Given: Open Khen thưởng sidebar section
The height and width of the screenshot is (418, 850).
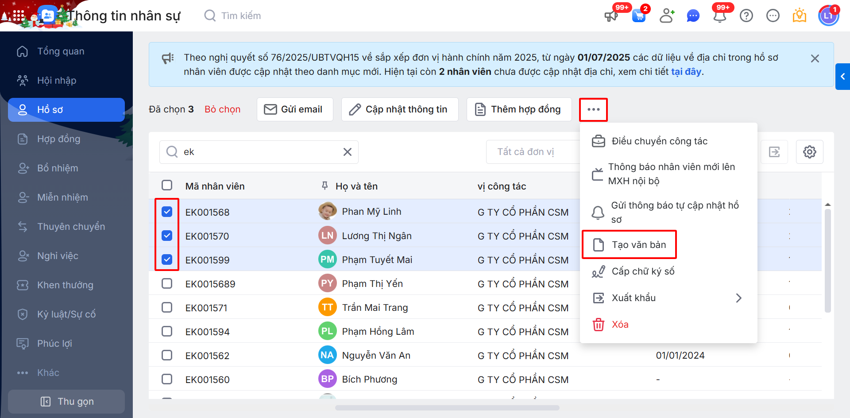Looking at the screenshot, I should coord(66,285).
